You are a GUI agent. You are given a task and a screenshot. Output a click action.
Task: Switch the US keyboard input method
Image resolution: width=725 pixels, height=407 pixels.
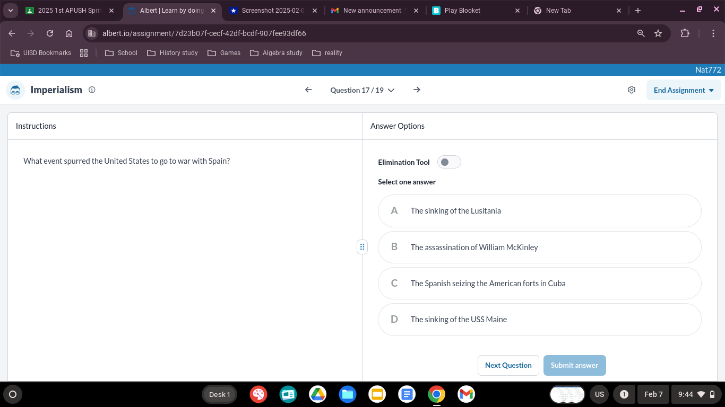click(x=600, y=394)
